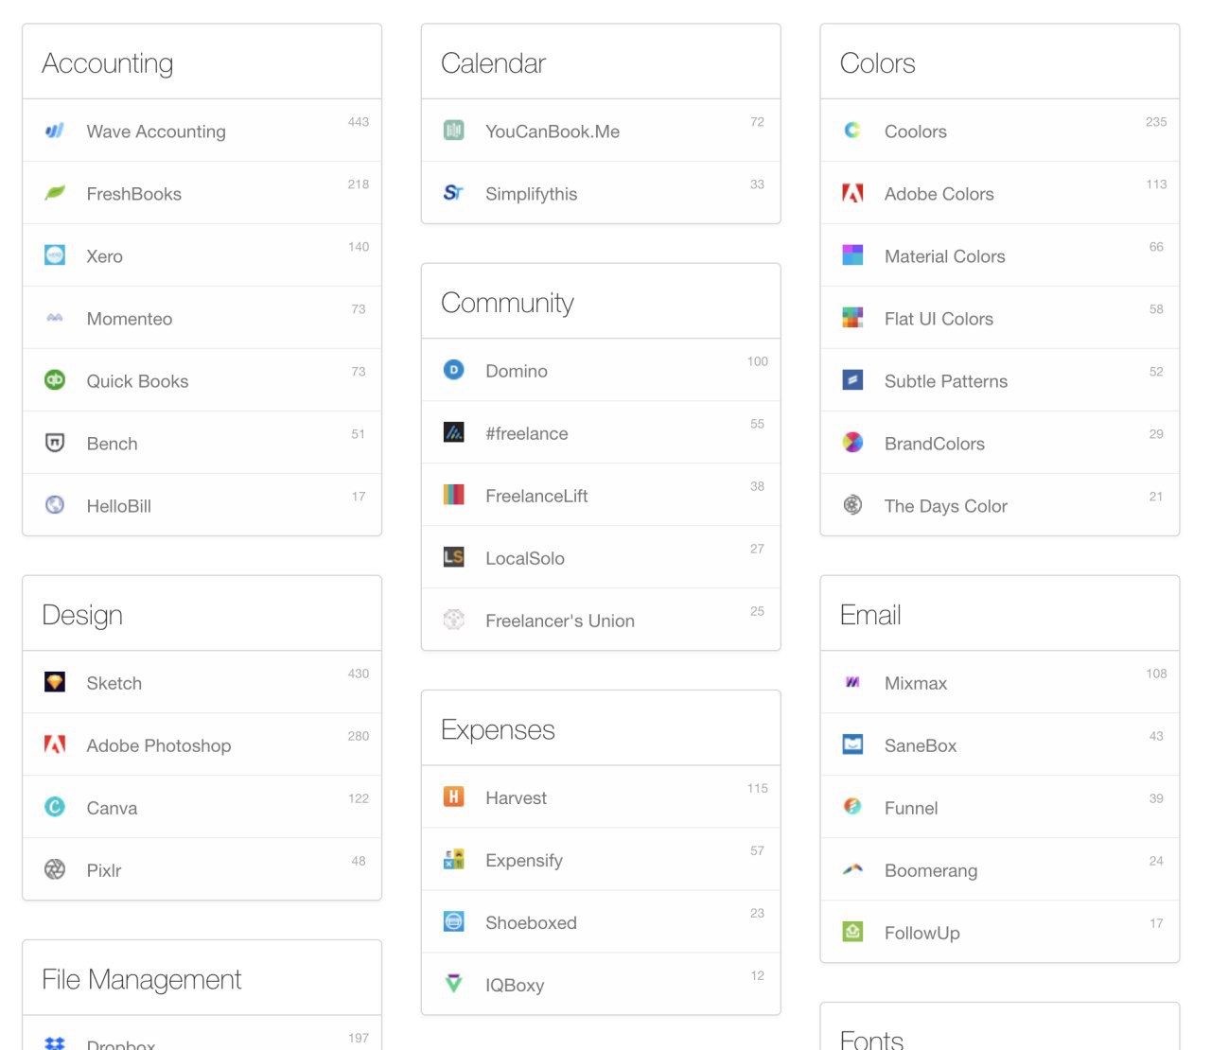Click the 443 count beside Wave Accounting
This screenshot has height=1050, width=1211.
tap(359, 122)
